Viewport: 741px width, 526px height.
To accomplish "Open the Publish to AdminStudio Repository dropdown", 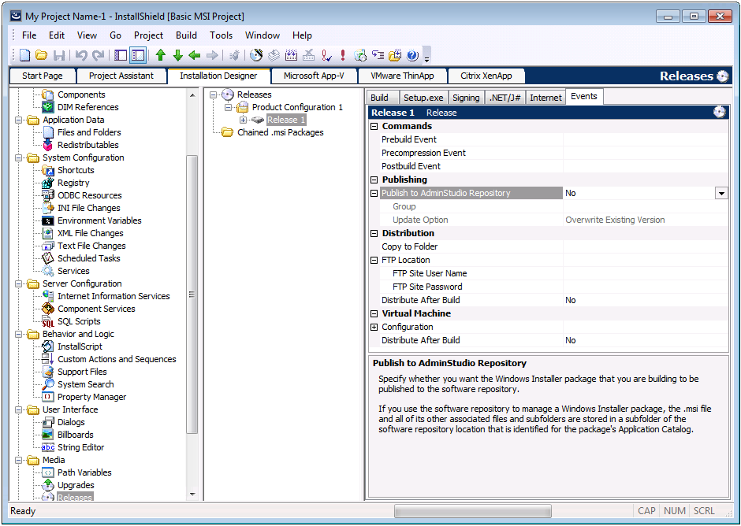I will click(720, 193).
